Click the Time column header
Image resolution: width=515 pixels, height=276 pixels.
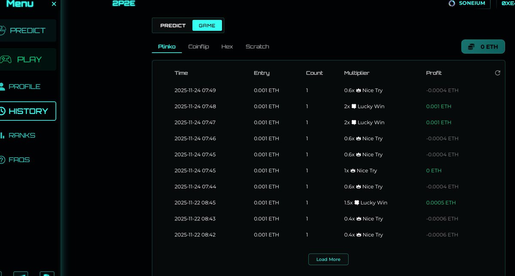coord(181,73)
